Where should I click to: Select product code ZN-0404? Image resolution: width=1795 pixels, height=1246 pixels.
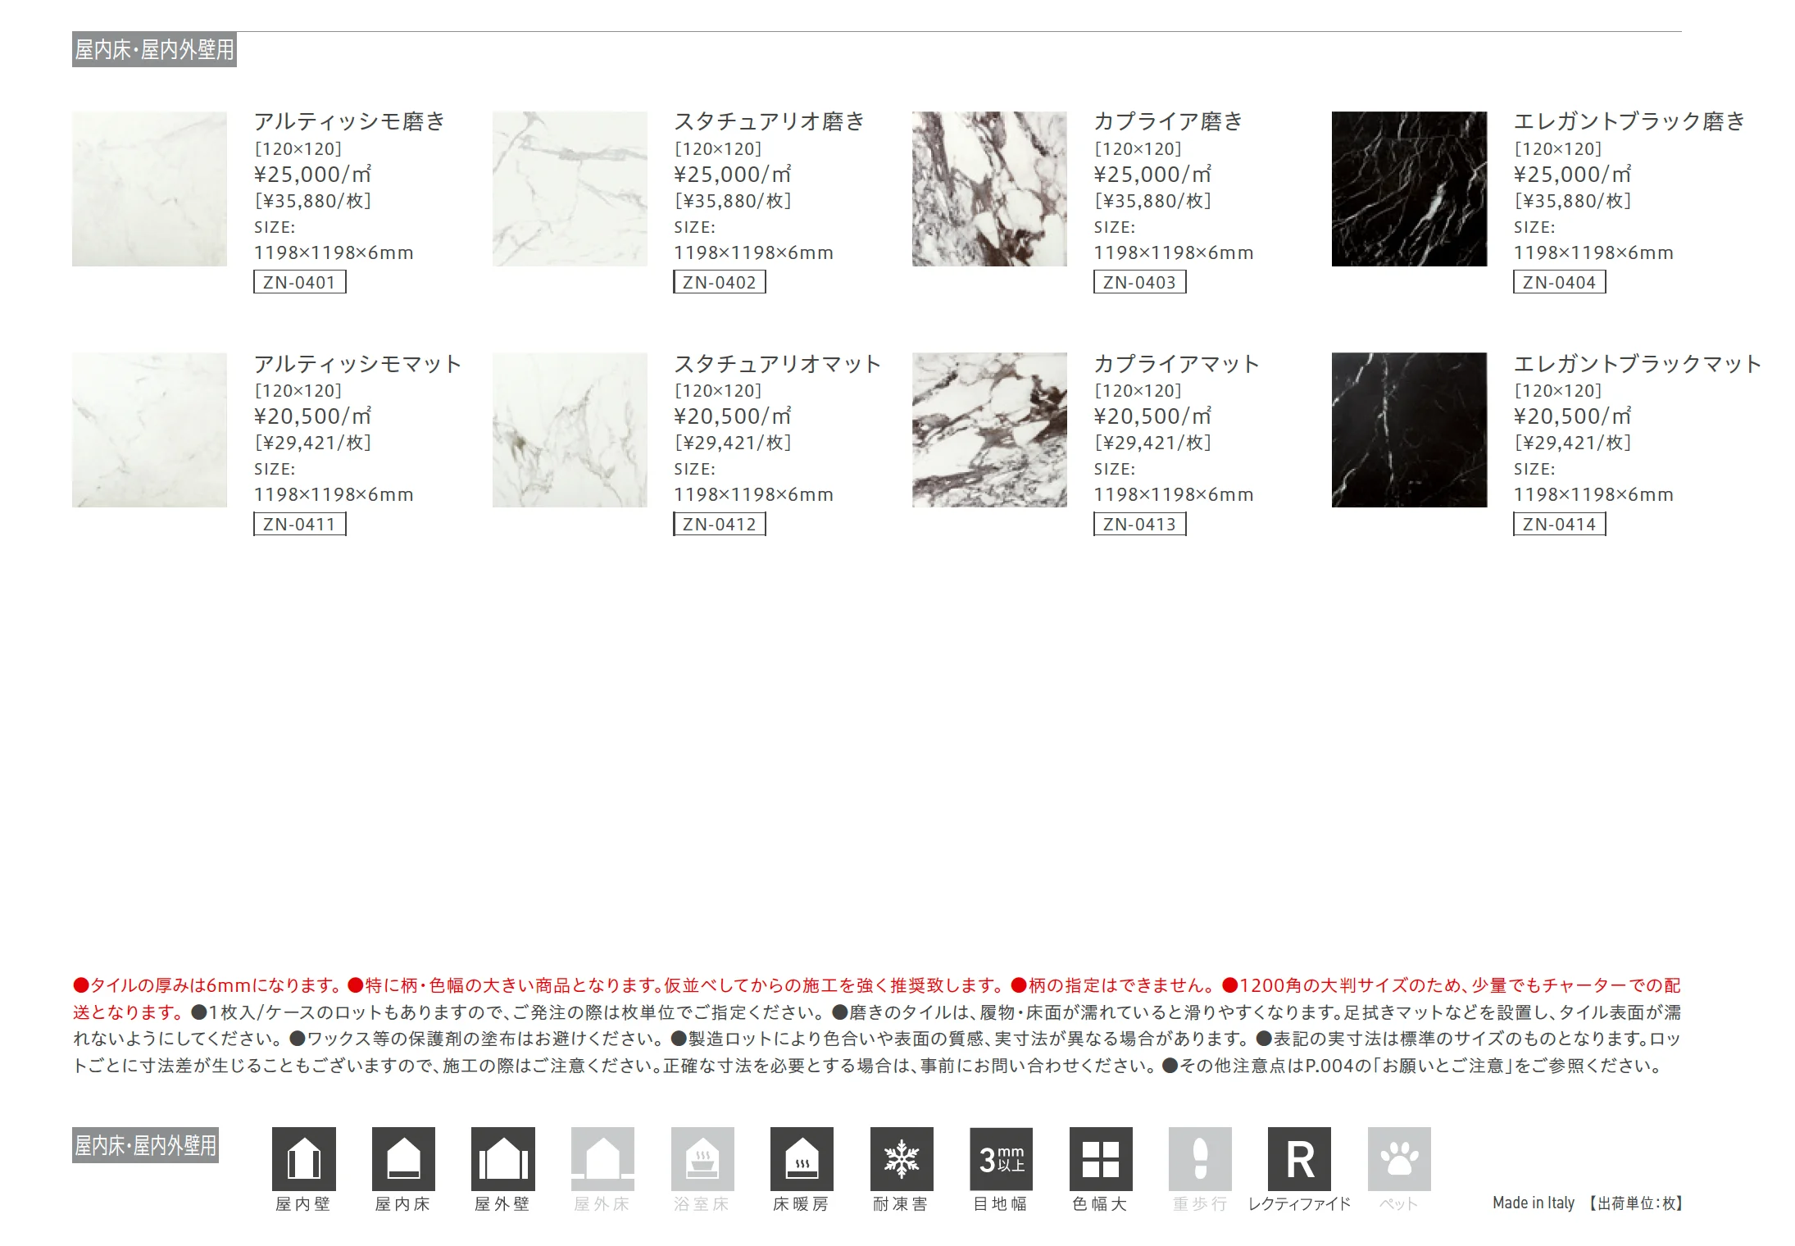(x=1559, y=282)
